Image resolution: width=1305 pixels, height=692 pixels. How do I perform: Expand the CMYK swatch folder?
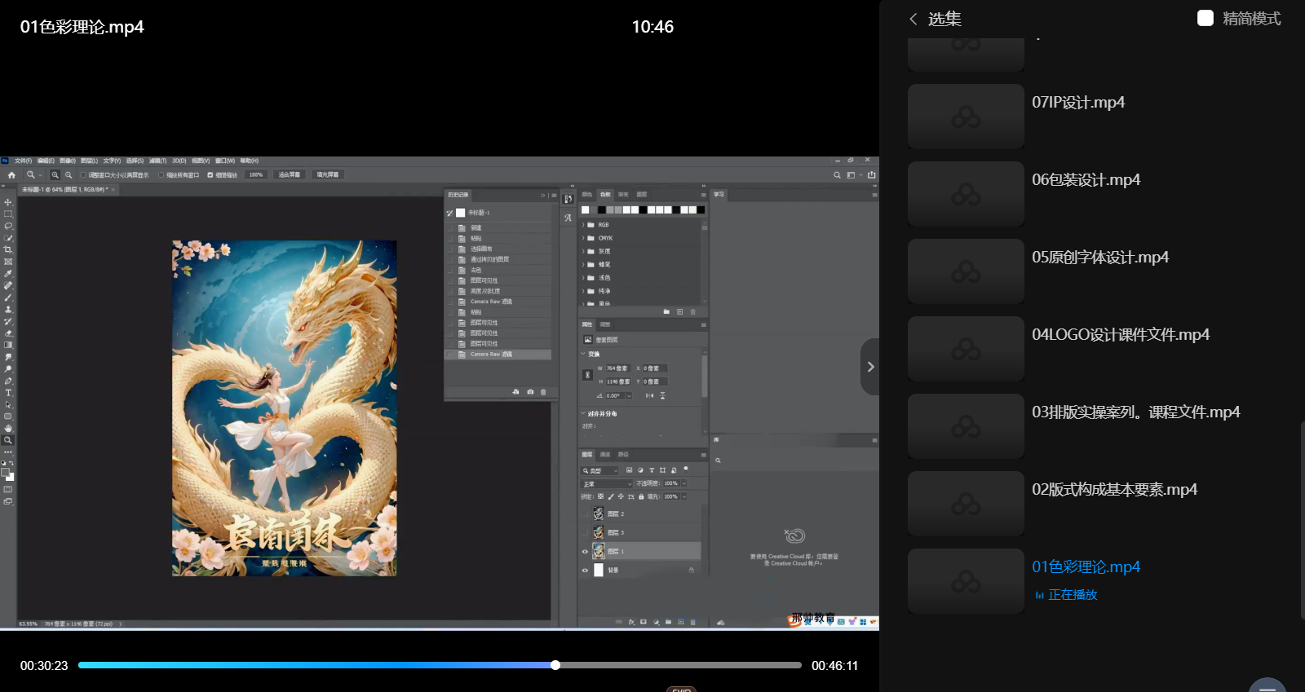point(583,238)
